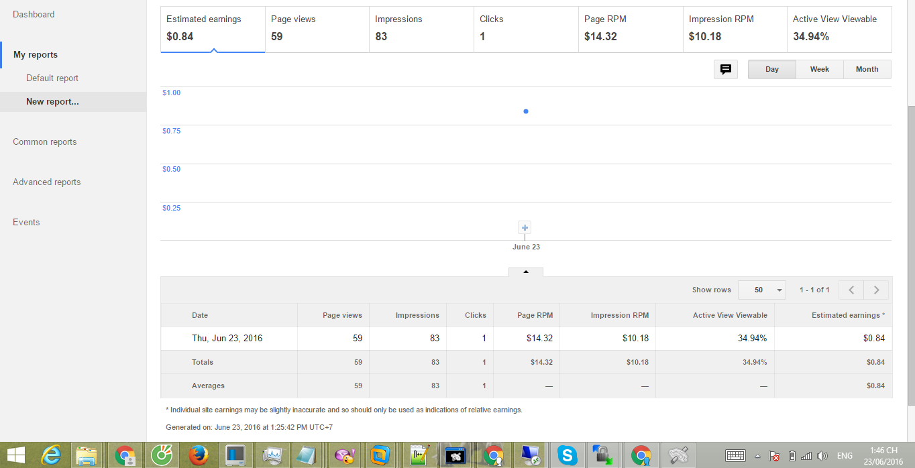Click the $1.00 y-axis label
915x468 pixels.
click(x=172, y=93)
